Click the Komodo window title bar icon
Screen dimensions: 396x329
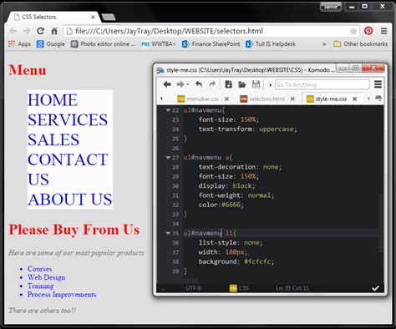160,70
